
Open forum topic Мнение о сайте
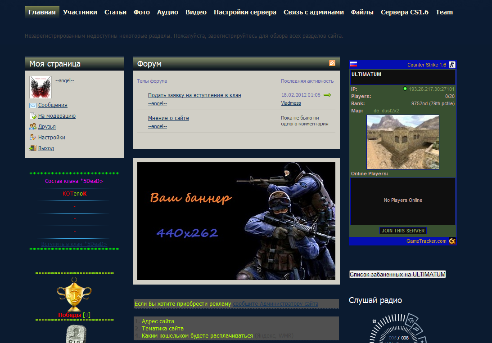[x=168, y=118]
